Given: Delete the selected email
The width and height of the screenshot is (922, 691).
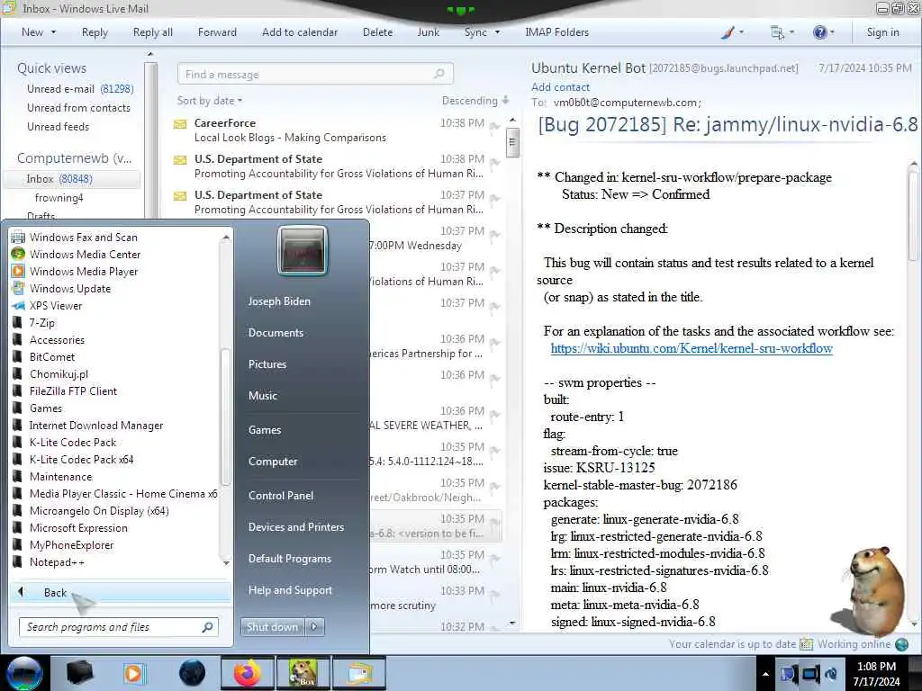Looking at the screenshot, I should (377, 32).
